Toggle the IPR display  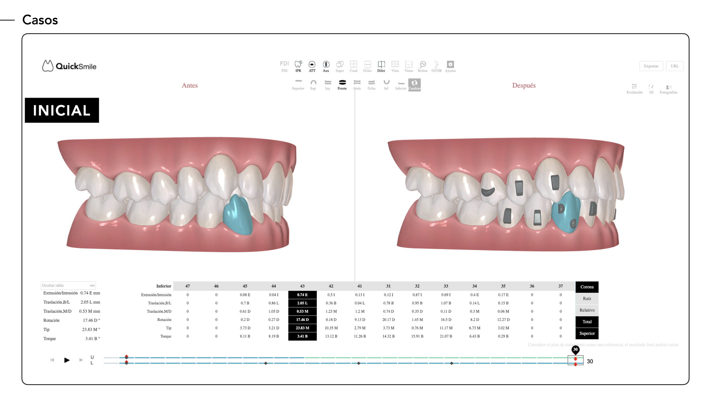point(298,66)
